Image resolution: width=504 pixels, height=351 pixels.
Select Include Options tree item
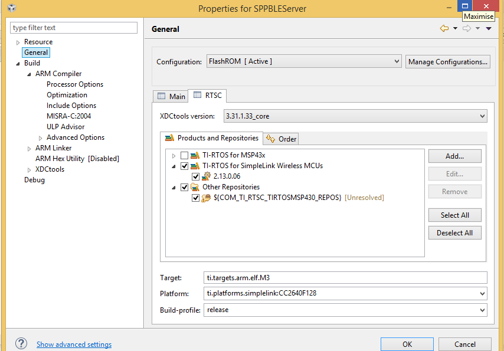pos(71,106)
